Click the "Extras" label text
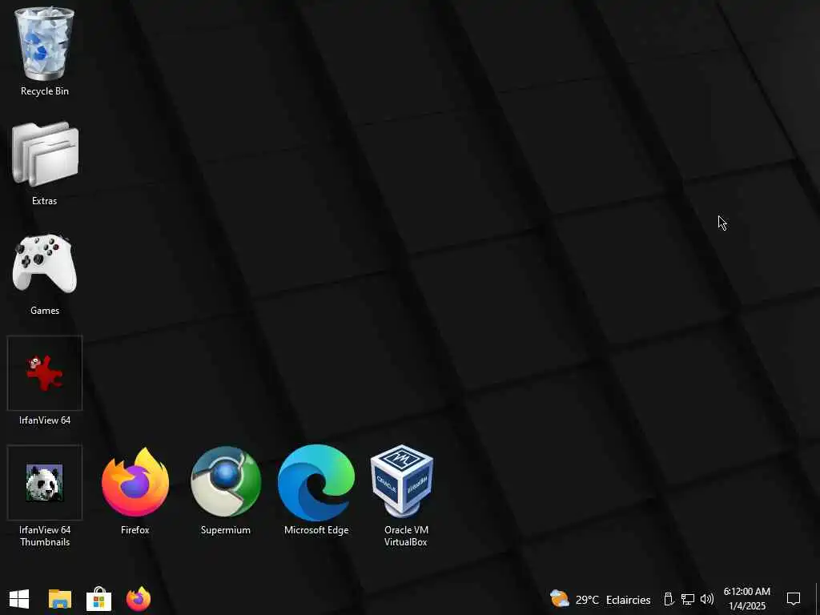This screenshot has width=820, height=615. pos(45,201)
